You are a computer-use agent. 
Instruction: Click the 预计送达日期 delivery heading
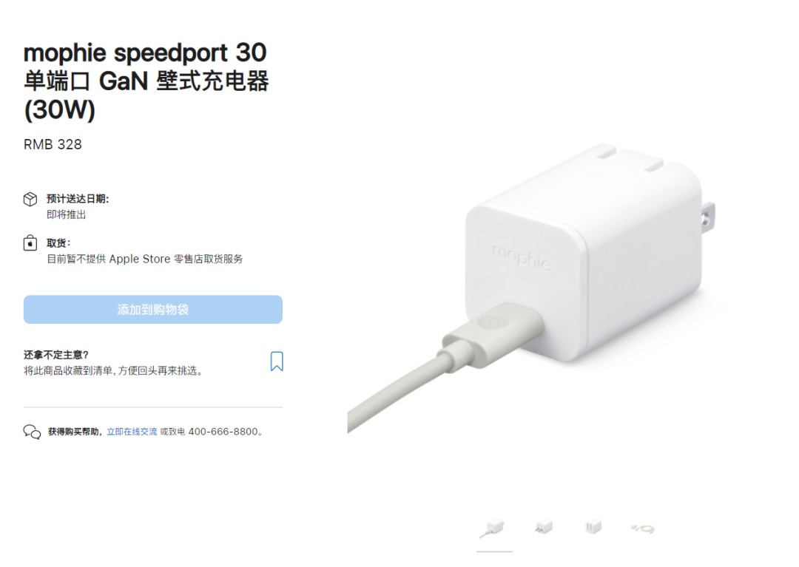point(78,199)
